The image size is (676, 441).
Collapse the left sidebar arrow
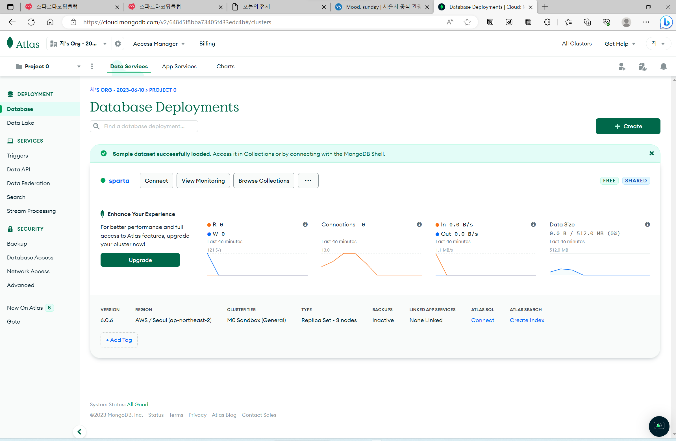coord(80,432)
